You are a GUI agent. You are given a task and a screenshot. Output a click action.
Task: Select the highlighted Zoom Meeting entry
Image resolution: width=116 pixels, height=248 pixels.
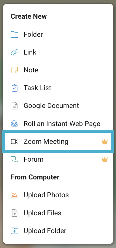pos(58,142)
